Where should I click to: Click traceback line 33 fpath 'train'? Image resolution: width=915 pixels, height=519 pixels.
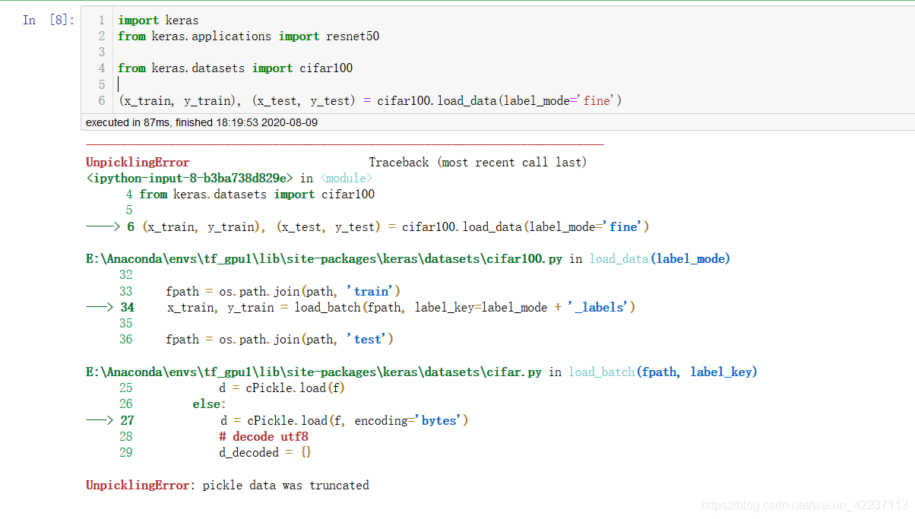click(x=283, y=292)
